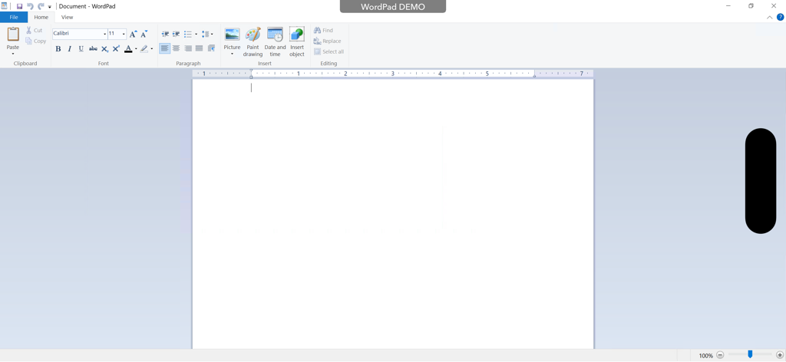Click the Picture insert icon
This screenshot has height=362, width=786.
tap(232, 35)
